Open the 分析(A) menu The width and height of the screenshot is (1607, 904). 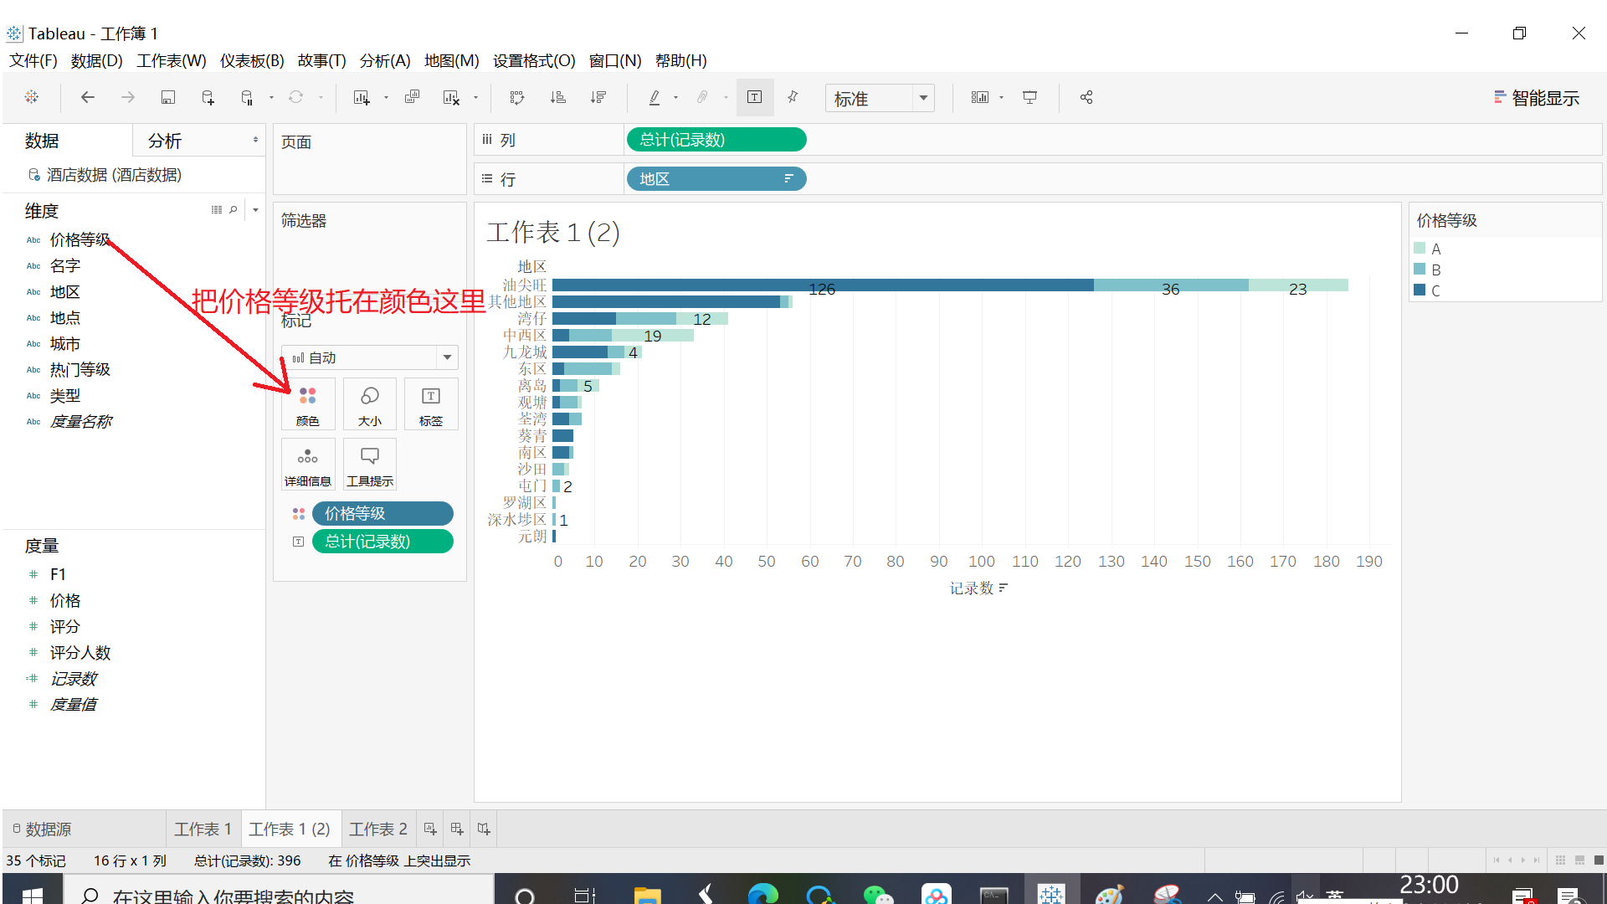point(385,60)
